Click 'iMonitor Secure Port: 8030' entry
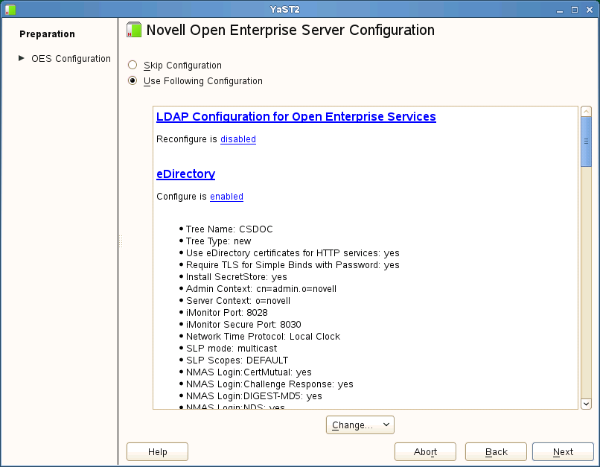Screen dimensions: 600x467 pyautogui.click(x=243, y=324)
